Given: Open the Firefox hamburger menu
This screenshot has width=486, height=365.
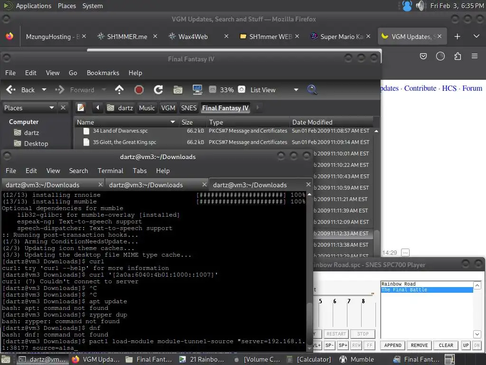Looking at the screenshot, I should tap(475, 56).
